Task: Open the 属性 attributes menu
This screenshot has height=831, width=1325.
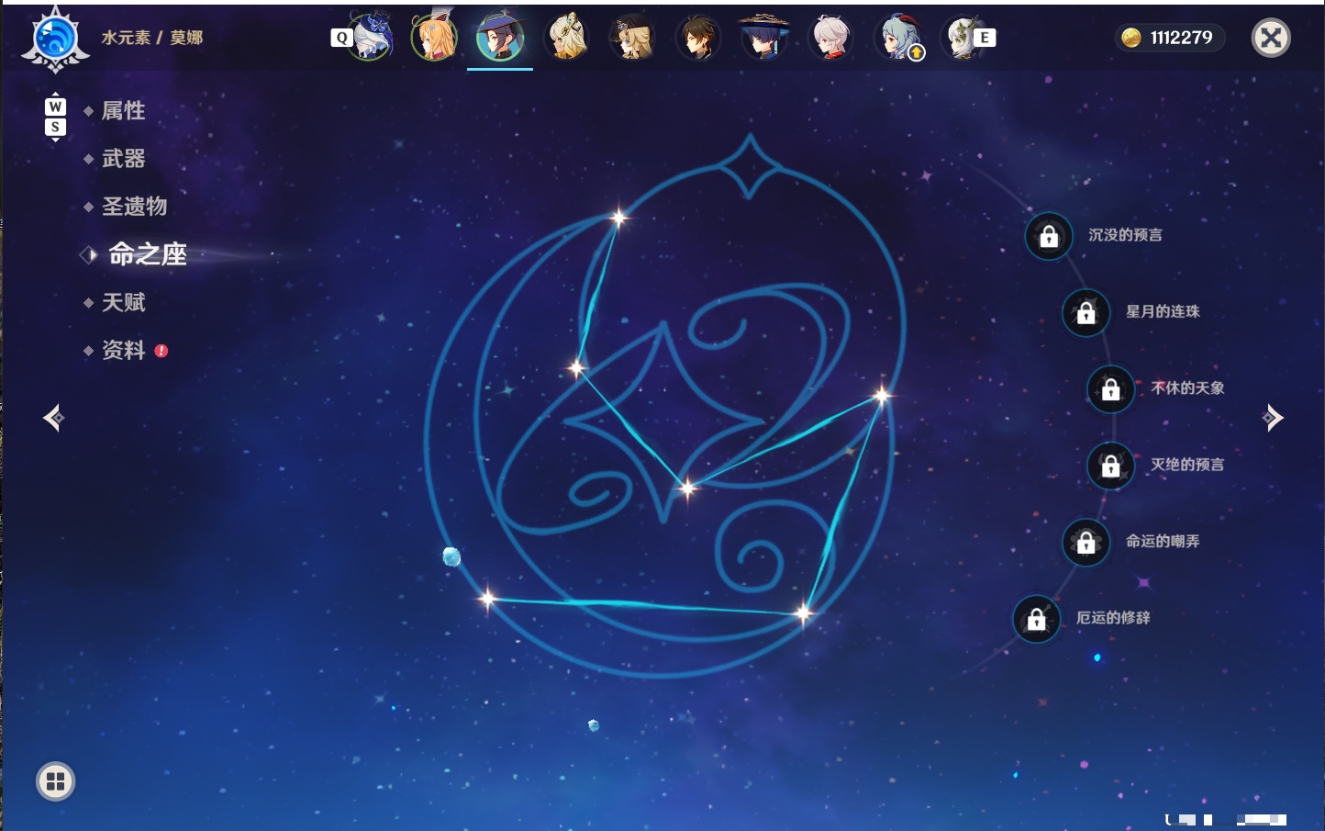Action: point(123,111)
